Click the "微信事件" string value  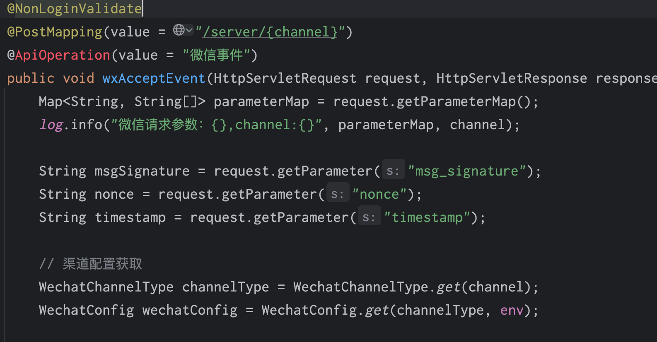pyautogui.click(x=216, y=55)
